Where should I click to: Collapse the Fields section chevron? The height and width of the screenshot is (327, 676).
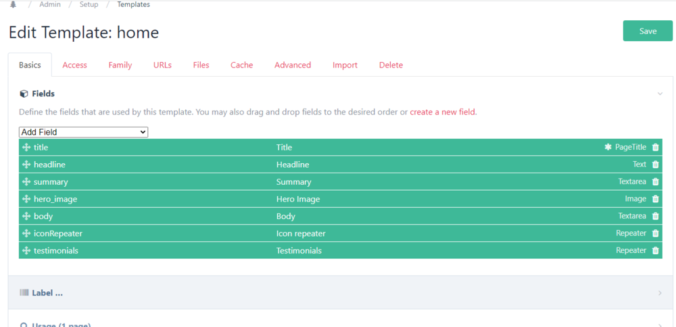(x=660, y=94)
